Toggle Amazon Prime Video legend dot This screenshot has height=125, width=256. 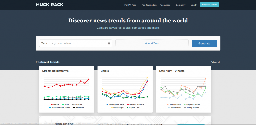[50, 108]
